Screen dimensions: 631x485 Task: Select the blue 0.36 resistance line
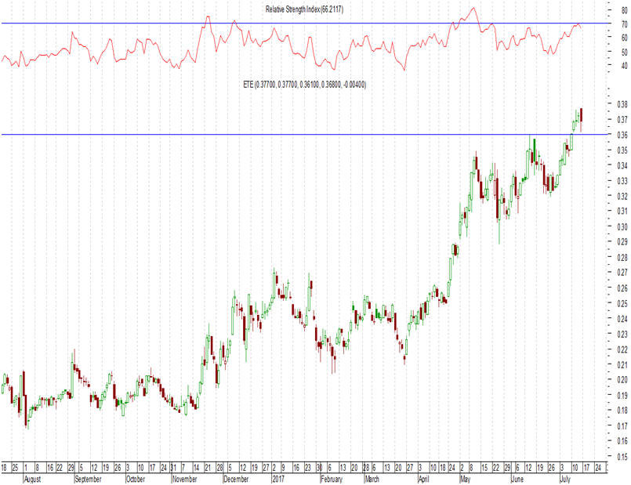(x=304, y=134)
